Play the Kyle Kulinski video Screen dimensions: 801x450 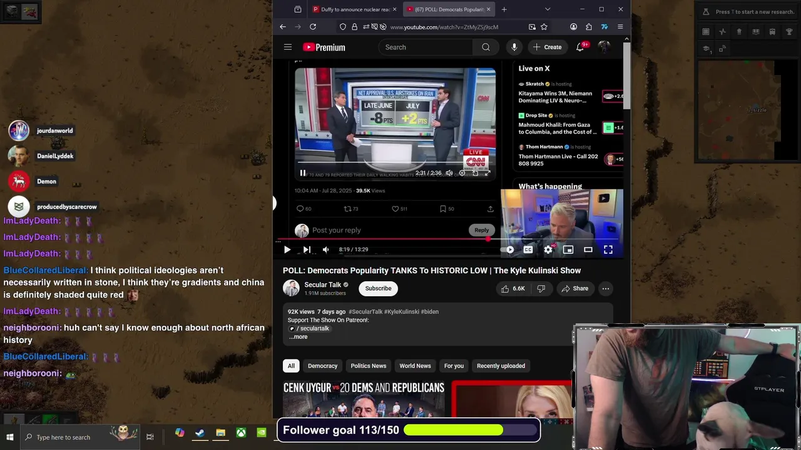287,249
